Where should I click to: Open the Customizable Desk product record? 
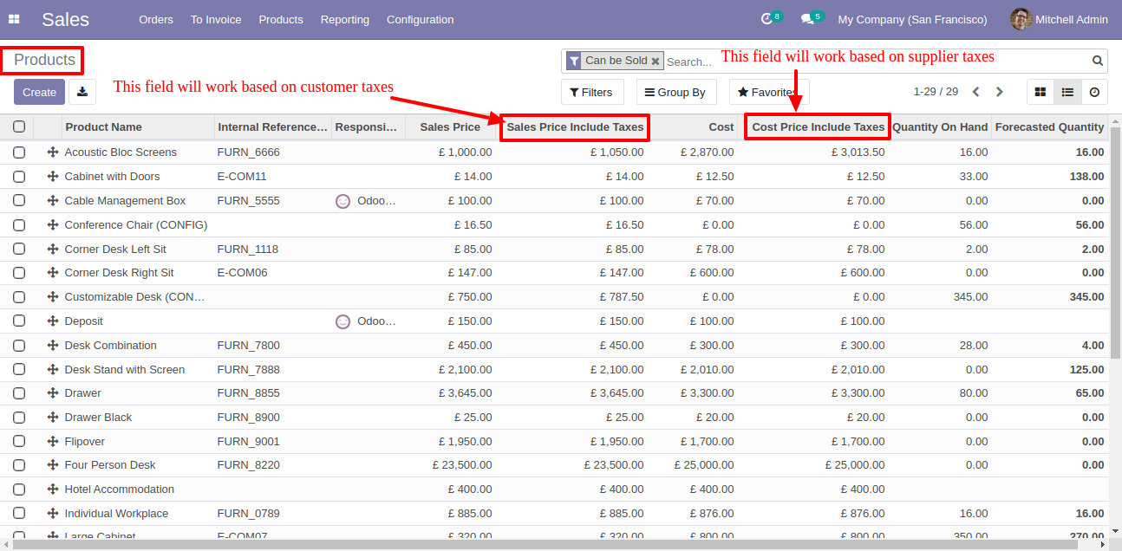pos(135,297)
